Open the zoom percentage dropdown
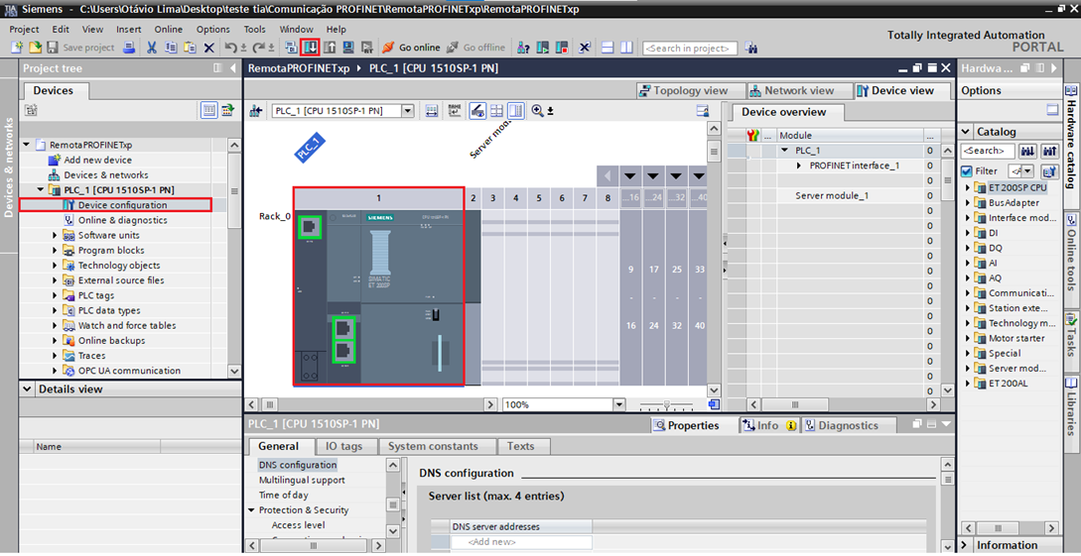Viewport: 1081px width, 556px height. coord(619,404)
